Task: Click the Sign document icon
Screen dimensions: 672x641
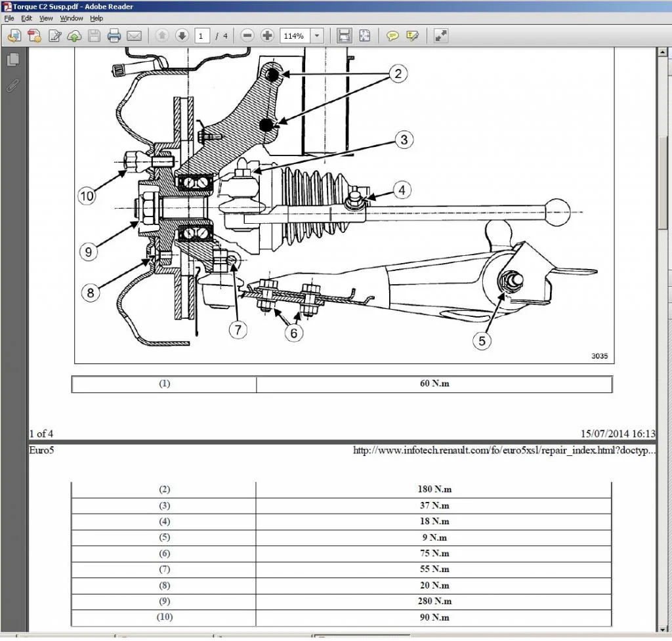Action: [54, 35]
